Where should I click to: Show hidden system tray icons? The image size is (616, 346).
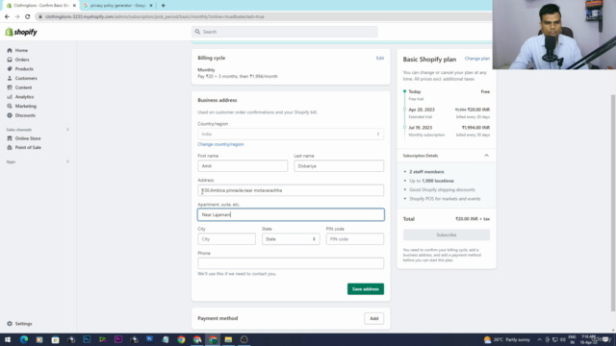(539, 339)
